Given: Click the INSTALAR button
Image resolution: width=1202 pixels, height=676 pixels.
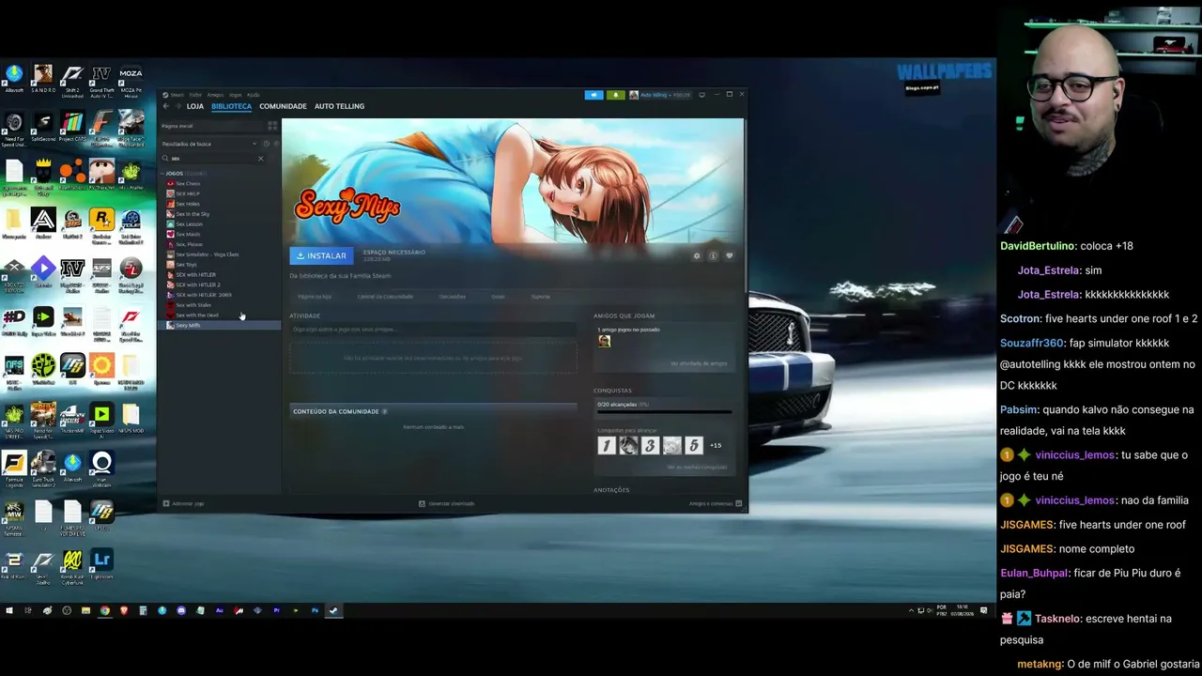Looking at the screenshot, I should (x=321, y=255).
